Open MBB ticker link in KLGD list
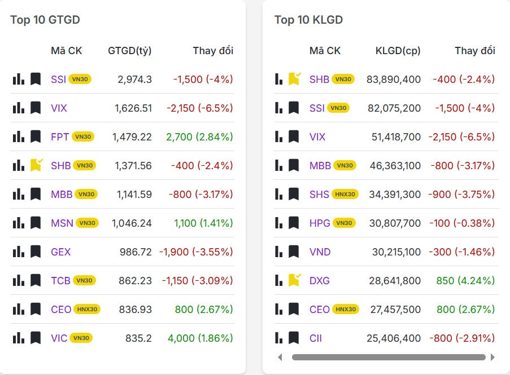Screen dimensions: 510x375 point(320,166)
